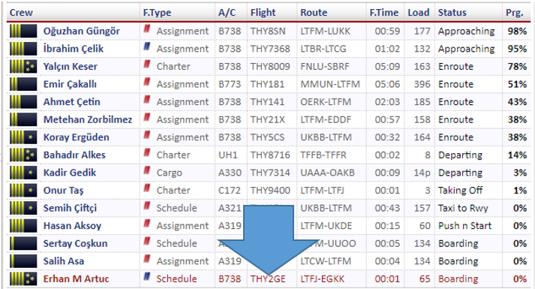Select the UKBB-LTFM route in Koray Ergüden's row
Screen dimensions: 535x289
pyautogui.click(x=326, y=137)
